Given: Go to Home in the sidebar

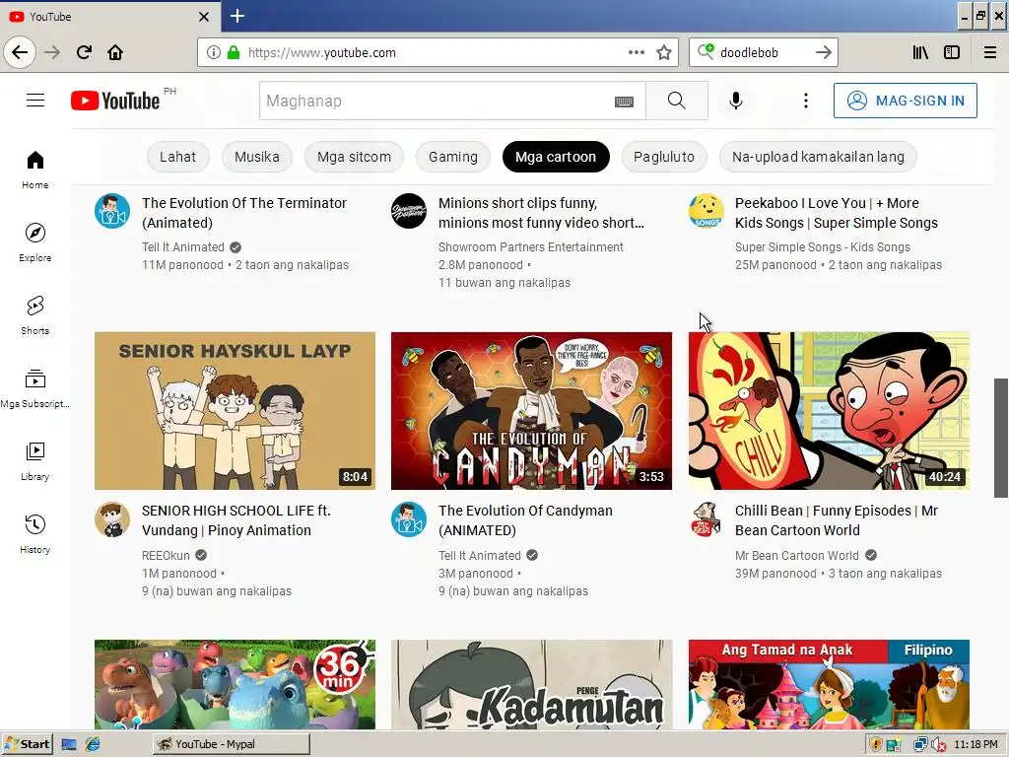Looking at the screenshot, I should (34, 170).
